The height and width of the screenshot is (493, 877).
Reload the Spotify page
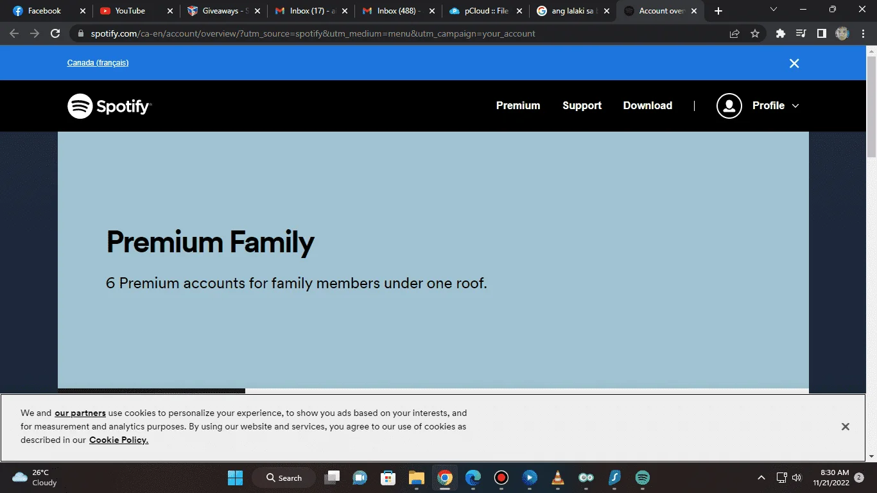coord(55,33)
